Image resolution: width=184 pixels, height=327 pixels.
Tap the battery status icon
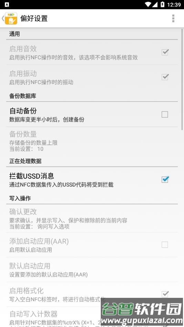(162, 4)
